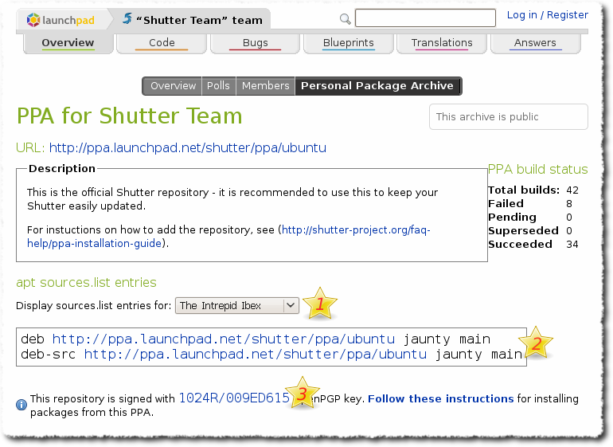
Task: Open the PPA URL link below the heading
Action: coord(188,148)
